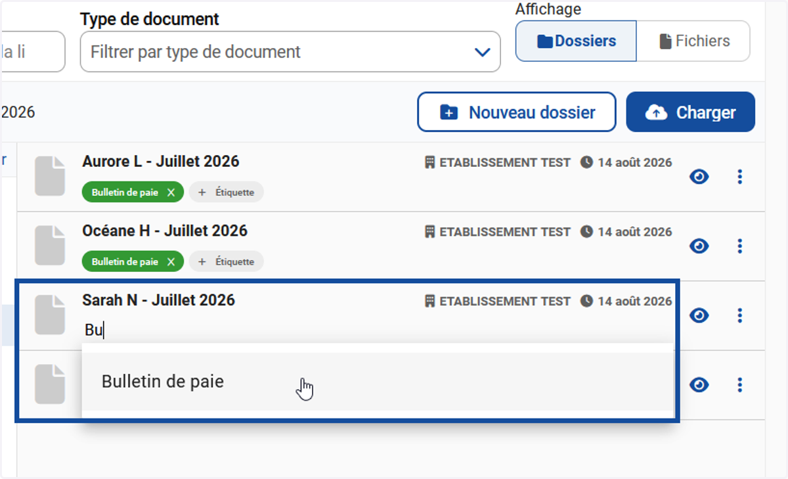Viewport: 788px width, 479px height.
Task: Click the 14 août 2026 date on Océane H row
Action: click(626, 232)
